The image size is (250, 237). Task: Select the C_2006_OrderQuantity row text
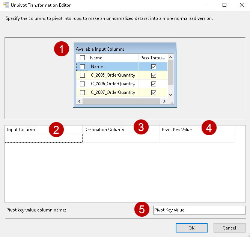tap(113, 84)
